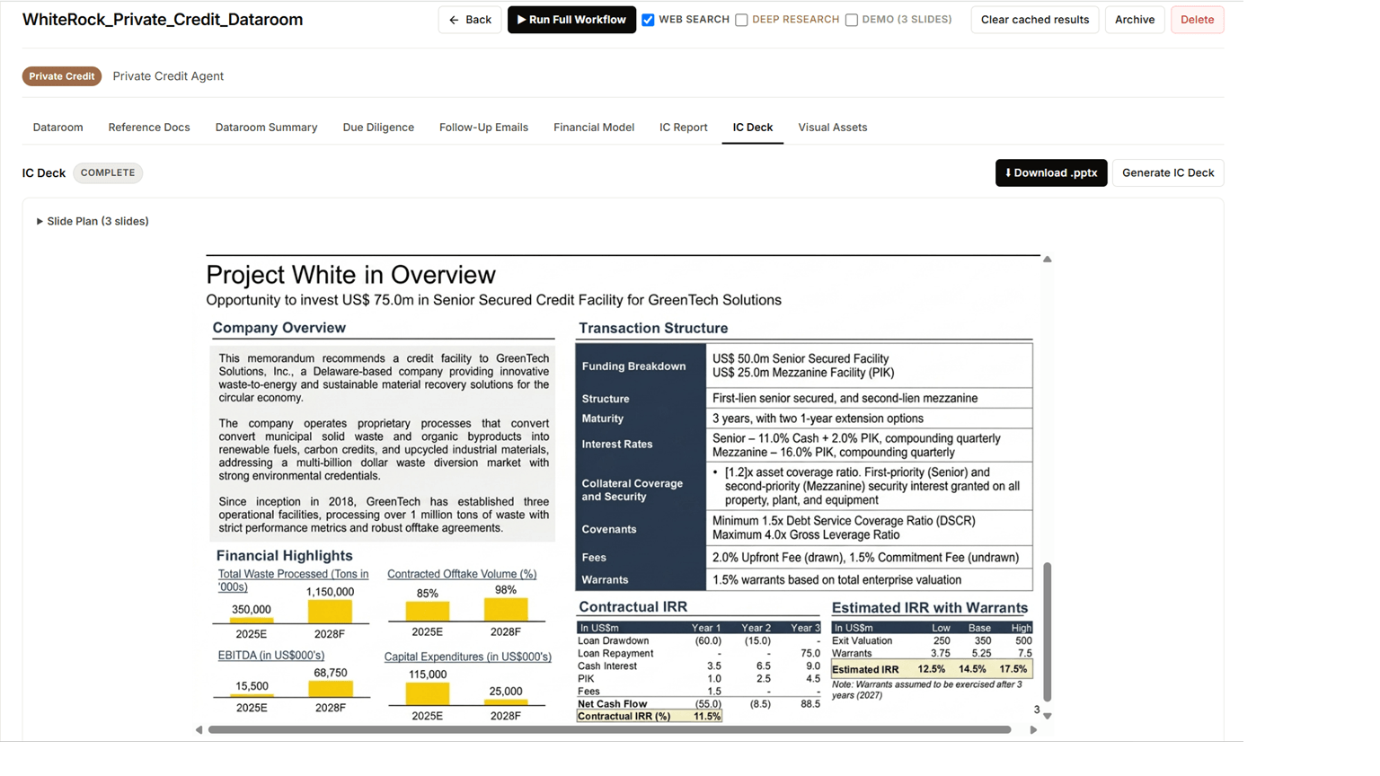
Task: Open the Financial Model tab
Action: pos(594,128)
